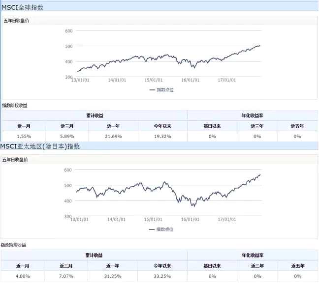Select the 累计收益 header in MSCI全球指数 table
Image resolution: width=320 pixels, height=283 pixels.
95,116
